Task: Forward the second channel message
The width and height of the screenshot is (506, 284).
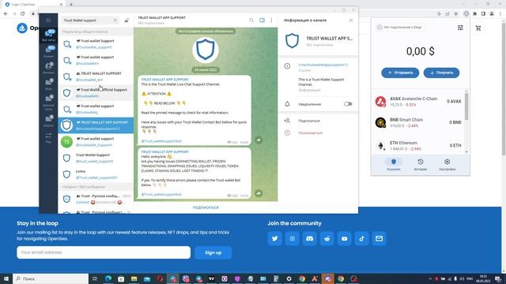Action: click(x=259, y=193)
